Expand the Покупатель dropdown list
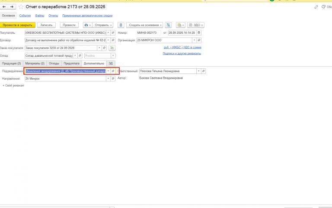Screen dimensions: 332x208 (108, 33)
